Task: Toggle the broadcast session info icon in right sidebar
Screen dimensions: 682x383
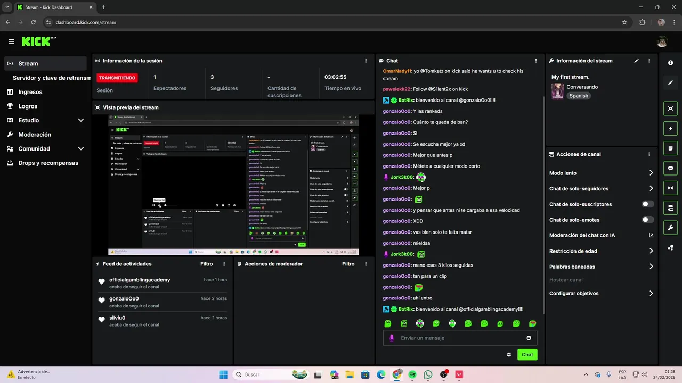Action: point(670,188)
